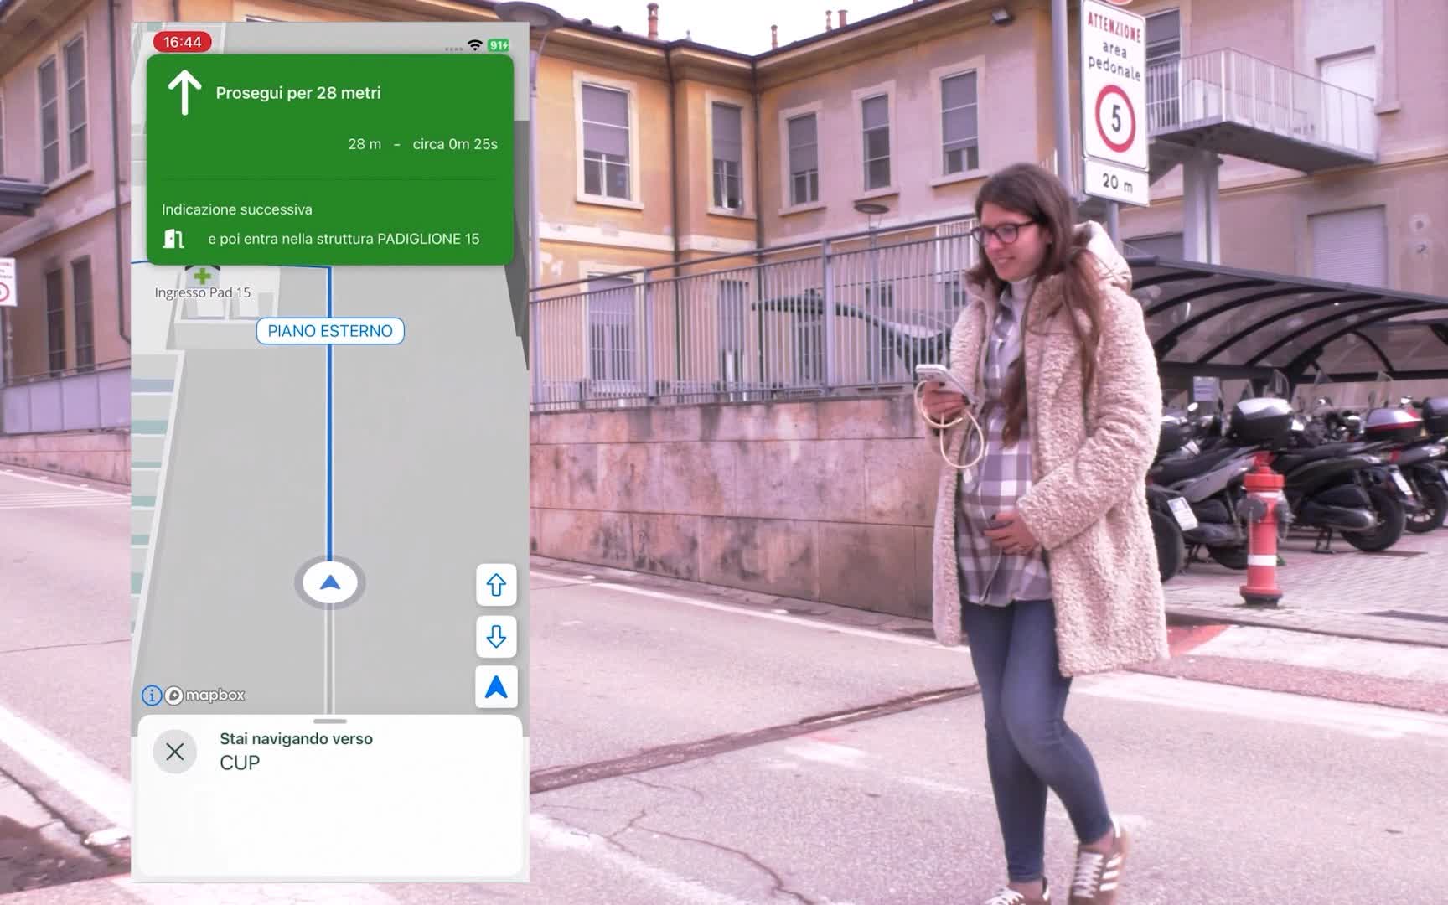Screen dimensions: 1448x905
Task: Tap the "circa 0m 25s" time estimate
Action: pos(455,144)
